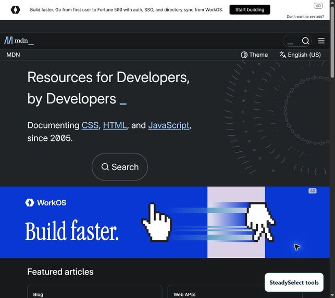
Task: Open the CSS documentation link
Action: tap(90, 125)
